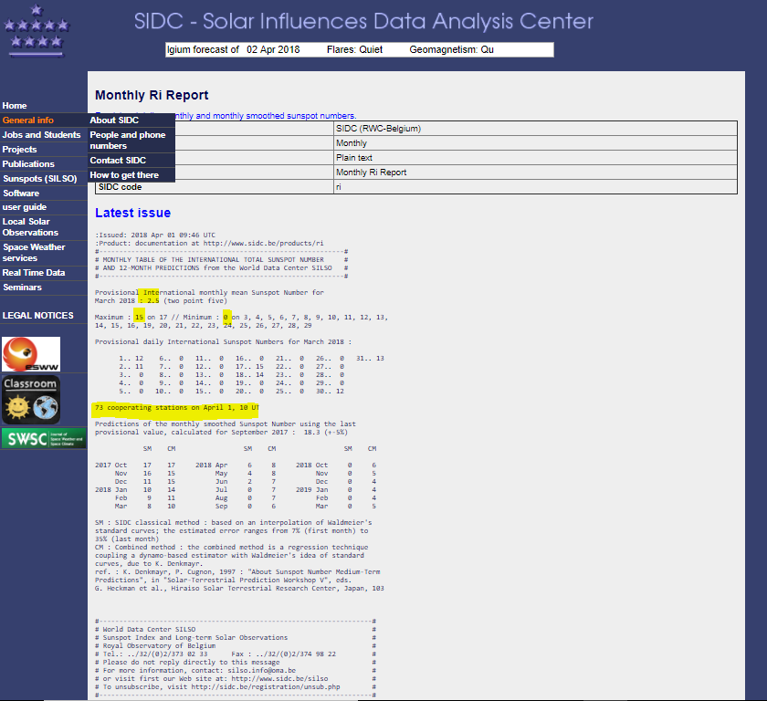Open Space Weather services
The image size is (767, 701).
click(x=34, y=253)
